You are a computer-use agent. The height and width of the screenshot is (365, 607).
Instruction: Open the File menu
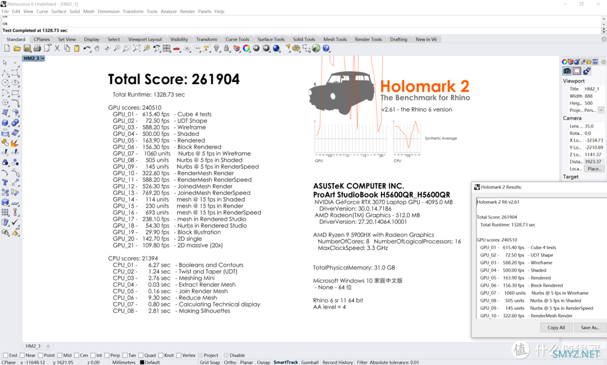pos(5,12)
